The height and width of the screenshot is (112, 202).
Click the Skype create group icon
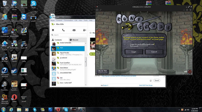[74, 30]
